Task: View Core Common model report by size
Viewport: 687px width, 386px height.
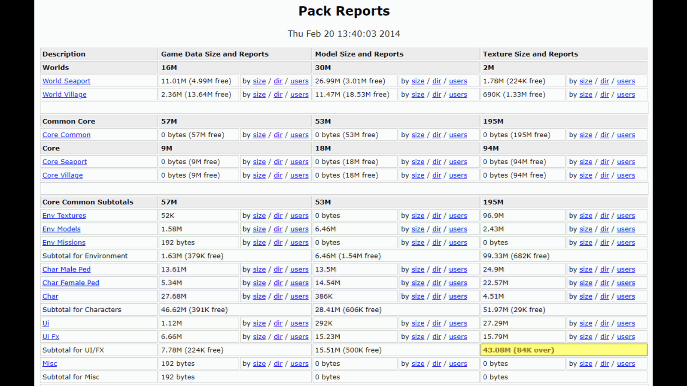Action: (x=418, y=135)
